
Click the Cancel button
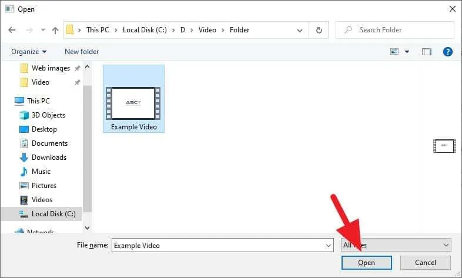[425, 263]
